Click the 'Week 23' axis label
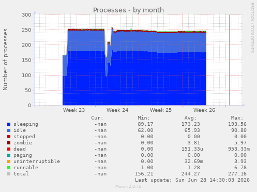Viewport: 257px width, 192px height. [x=74, y=110]
